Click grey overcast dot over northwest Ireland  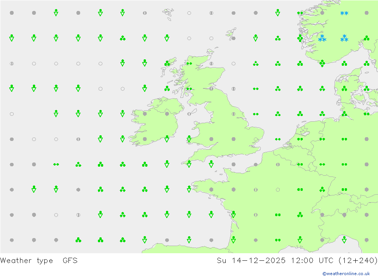click(145, 114)
